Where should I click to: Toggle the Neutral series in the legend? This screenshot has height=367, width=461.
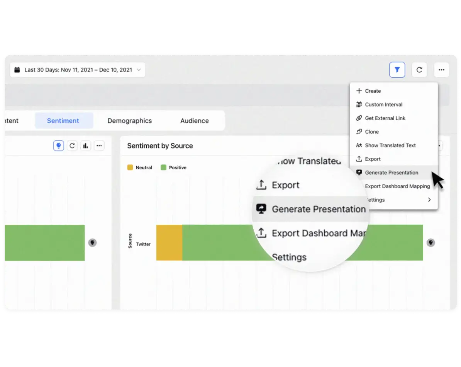click(x=130, y=167)
